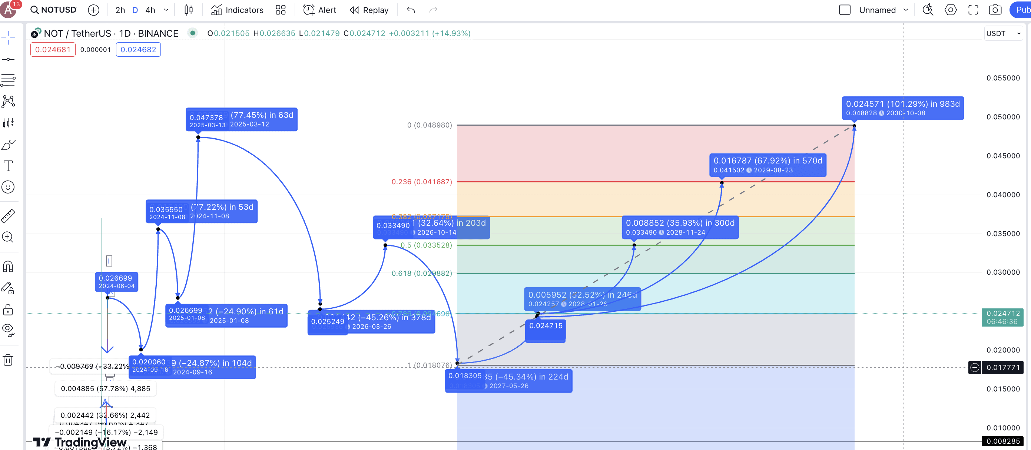1031x450 pixels.
Task: Toggle magnet mode on
Action: pos(8,267)
